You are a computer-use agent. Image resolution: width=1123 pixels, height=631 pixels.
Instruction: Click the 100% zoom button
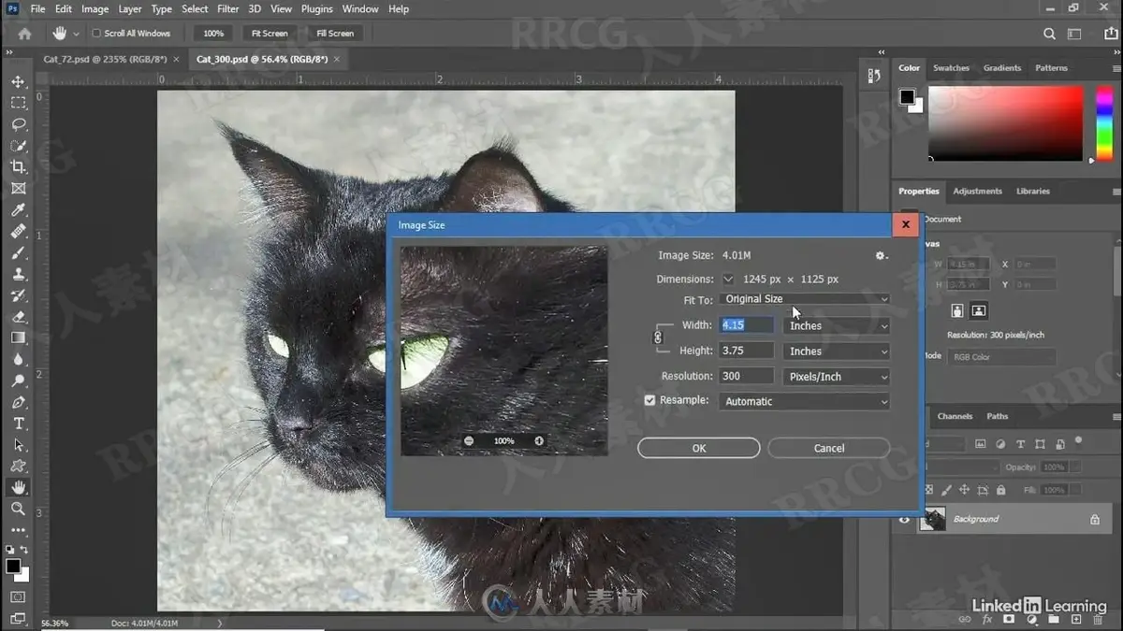213,34
